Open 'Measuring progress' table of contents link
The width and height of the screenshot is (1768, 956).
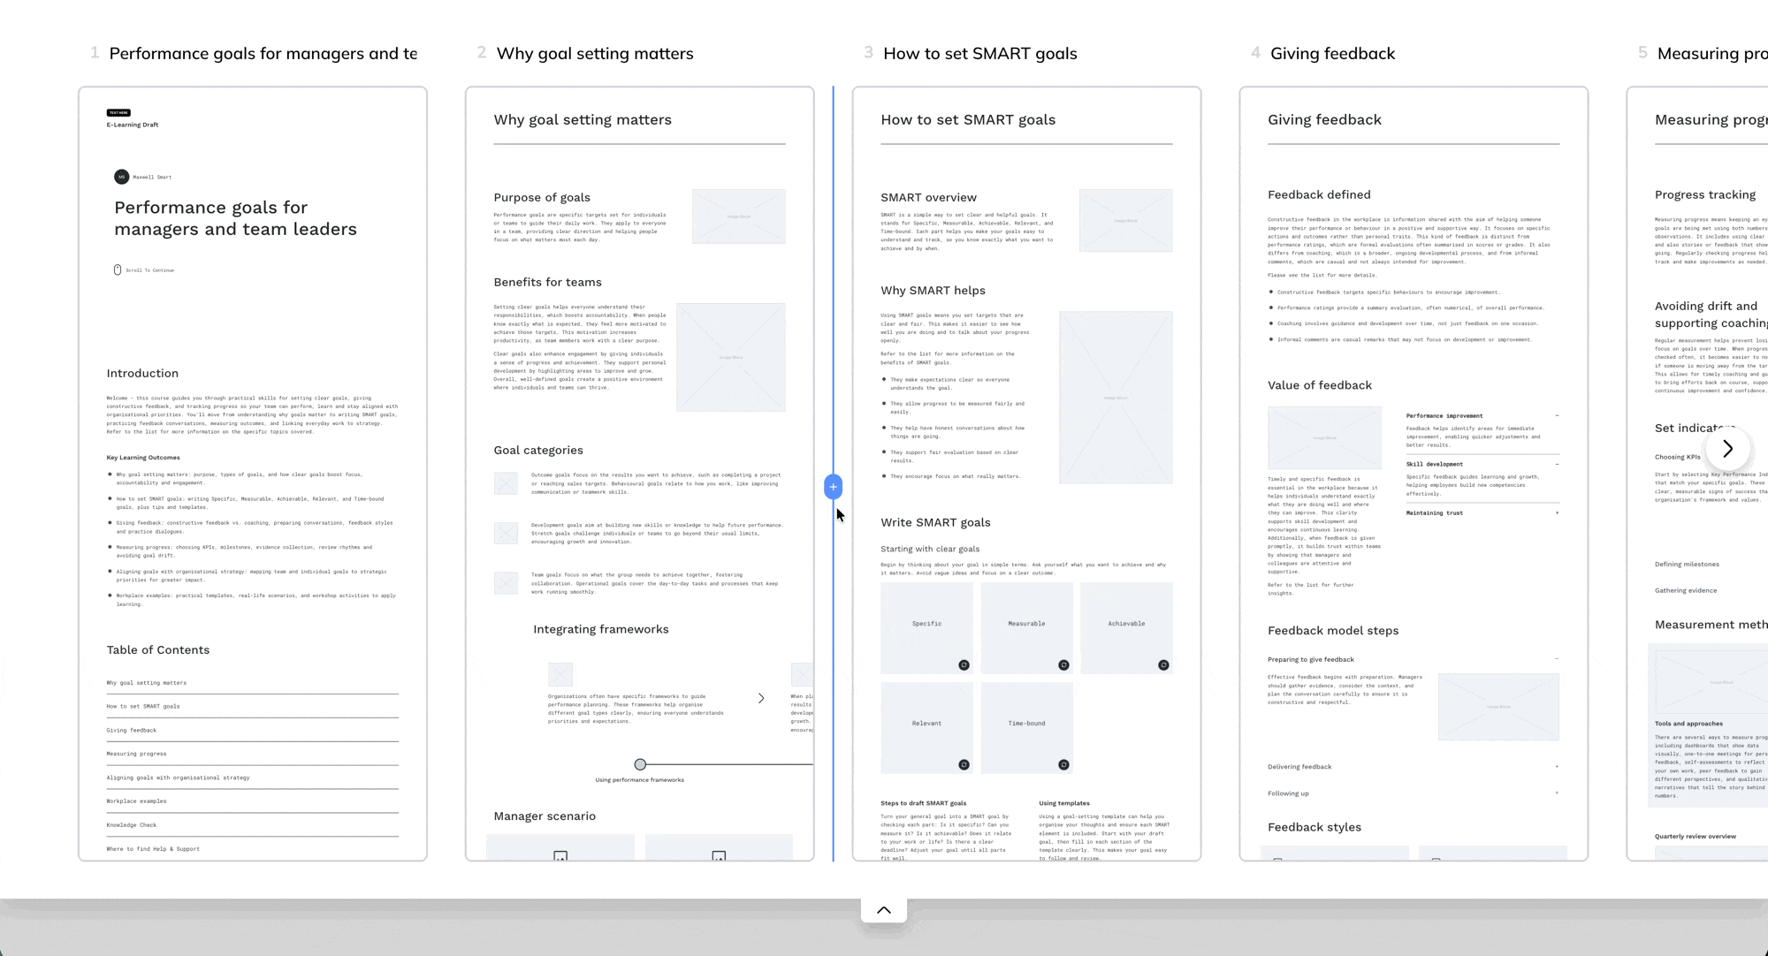tap(136, 754)
